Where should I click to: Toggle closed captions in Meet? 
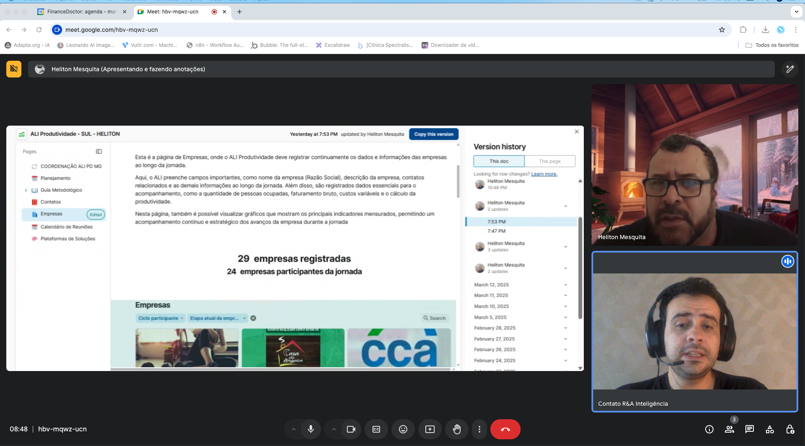(376, 429)
